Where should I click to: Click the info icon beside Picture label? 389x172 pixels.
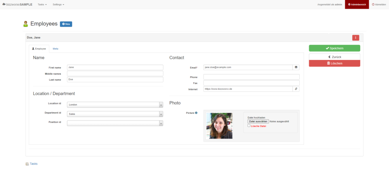(x=196, y=113)
